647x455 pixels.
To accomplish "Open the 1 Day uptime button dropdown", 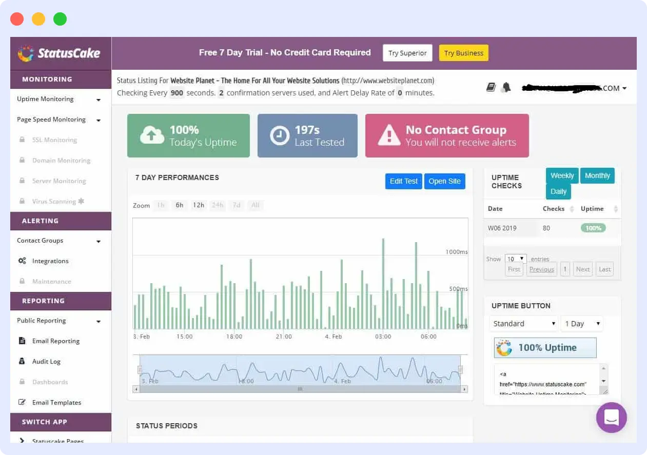I will point(582,324).
